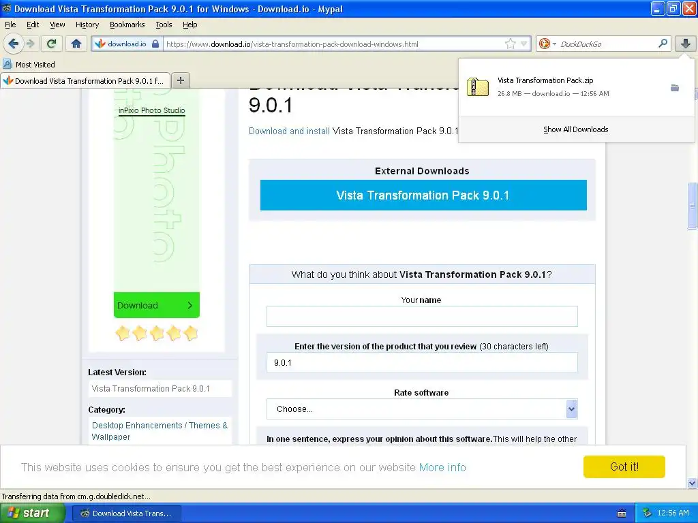Open the Edit menu
This screenshot has width=698, height=523.
pos(33,25)
